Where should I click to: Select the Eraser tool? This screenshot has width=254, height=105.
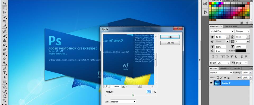[x=4, y=49]
